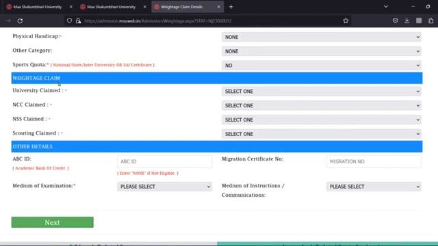
Task: View site security via the padlock icon
Action: (78, 20)
